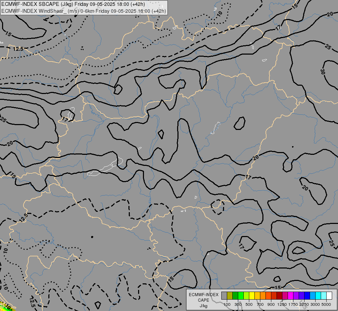Click the 30 contour label
Viewport: 338px width, 311px height.
322,72
